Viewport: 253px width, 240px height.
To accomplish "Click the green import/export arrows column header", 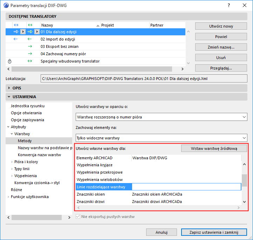I will pos(30,25).
